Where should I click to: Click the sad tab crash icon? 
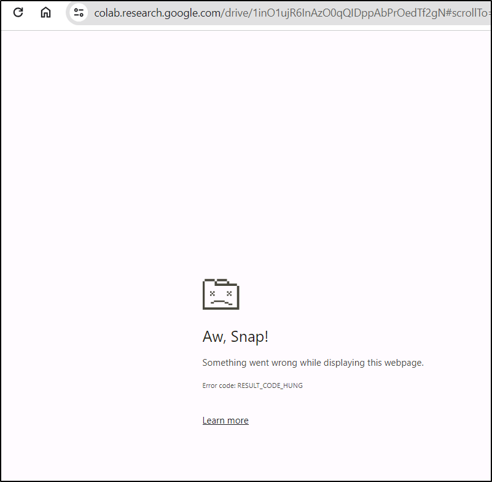(x=221, y=294)
